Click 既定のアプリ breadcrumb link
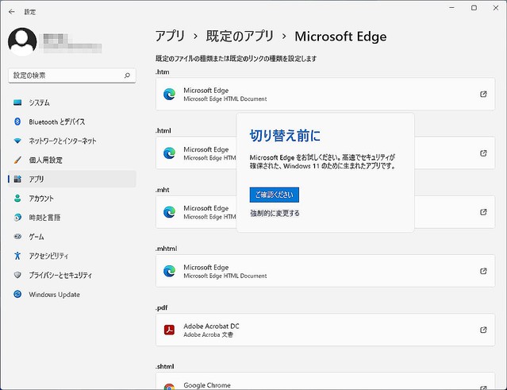This screenshot has width=507, height=390. (x=240, y=37)
